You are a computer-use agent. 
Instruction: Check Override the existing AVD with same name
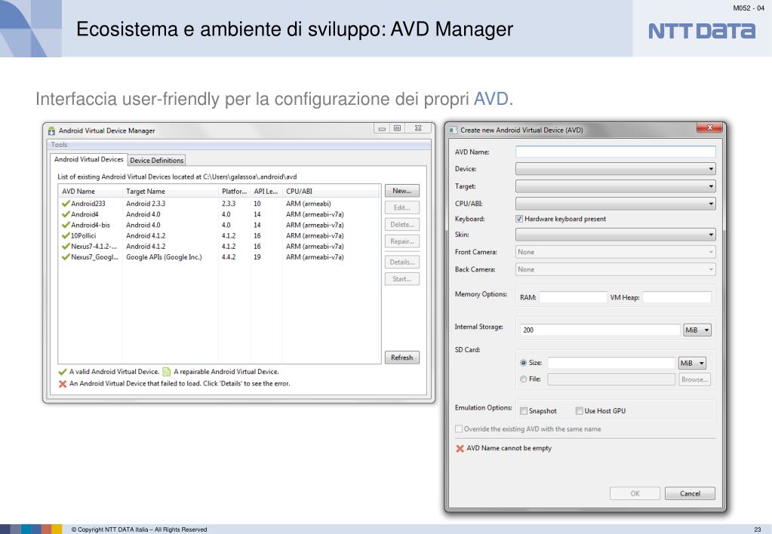pos(459,429)
